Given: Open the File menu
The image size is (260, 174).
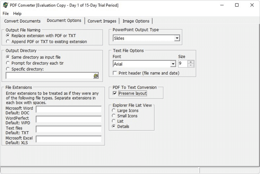Looking at the screenshot, I should [x=6, y=14].
